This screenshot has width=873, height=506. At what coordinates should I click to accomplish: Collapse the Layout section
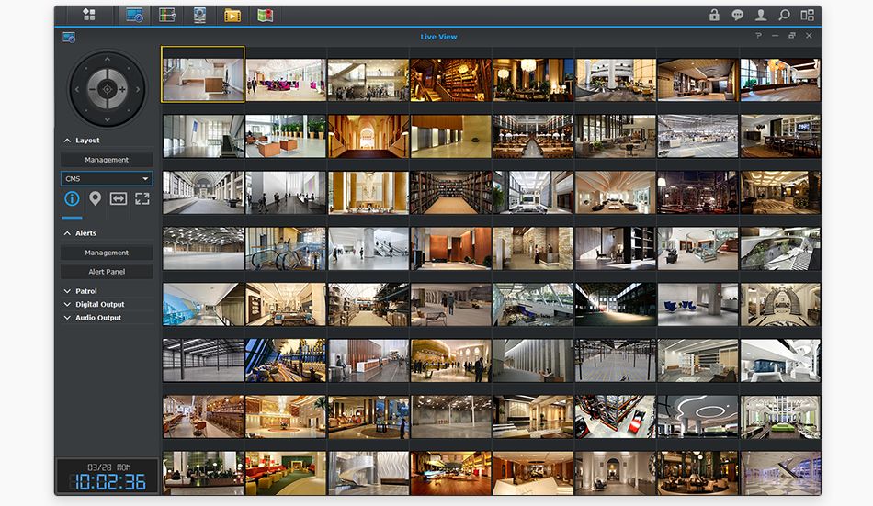[x=67, y=141]
